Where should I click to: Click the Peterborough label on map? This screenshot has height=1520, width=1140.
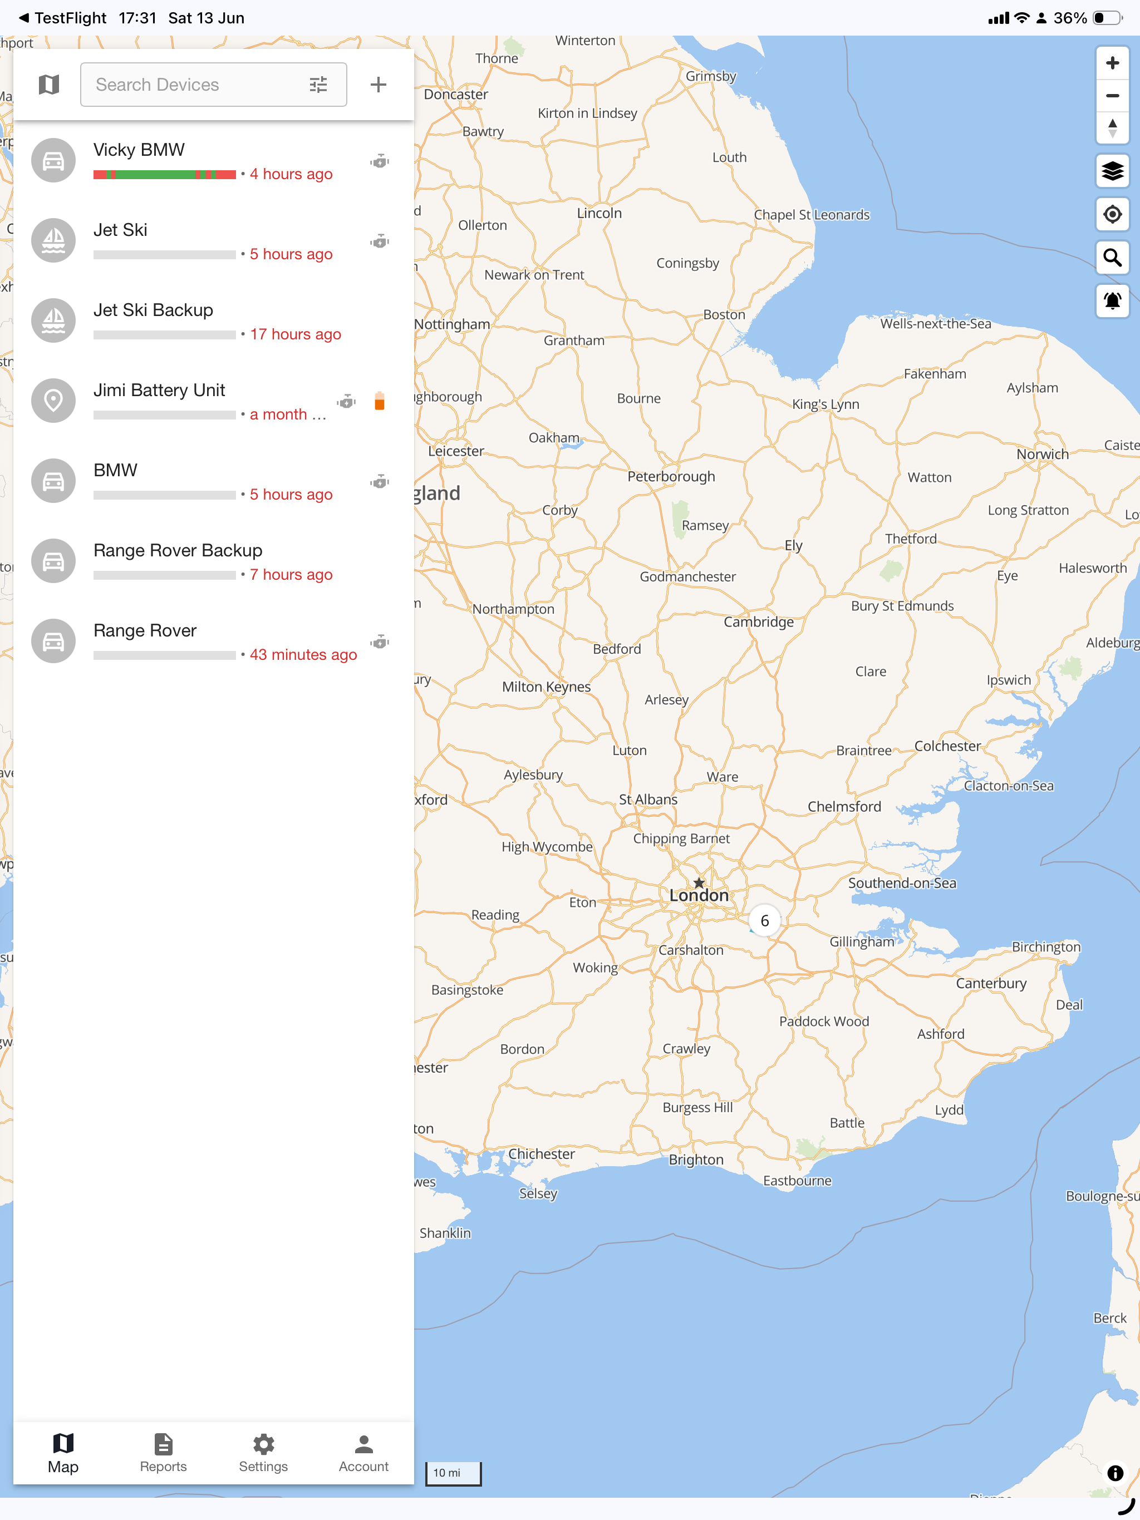(x=671, y=477)
